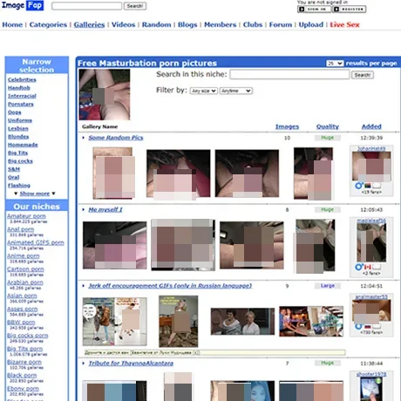
Task: Open the Home menu item
Action: point(12,24)
